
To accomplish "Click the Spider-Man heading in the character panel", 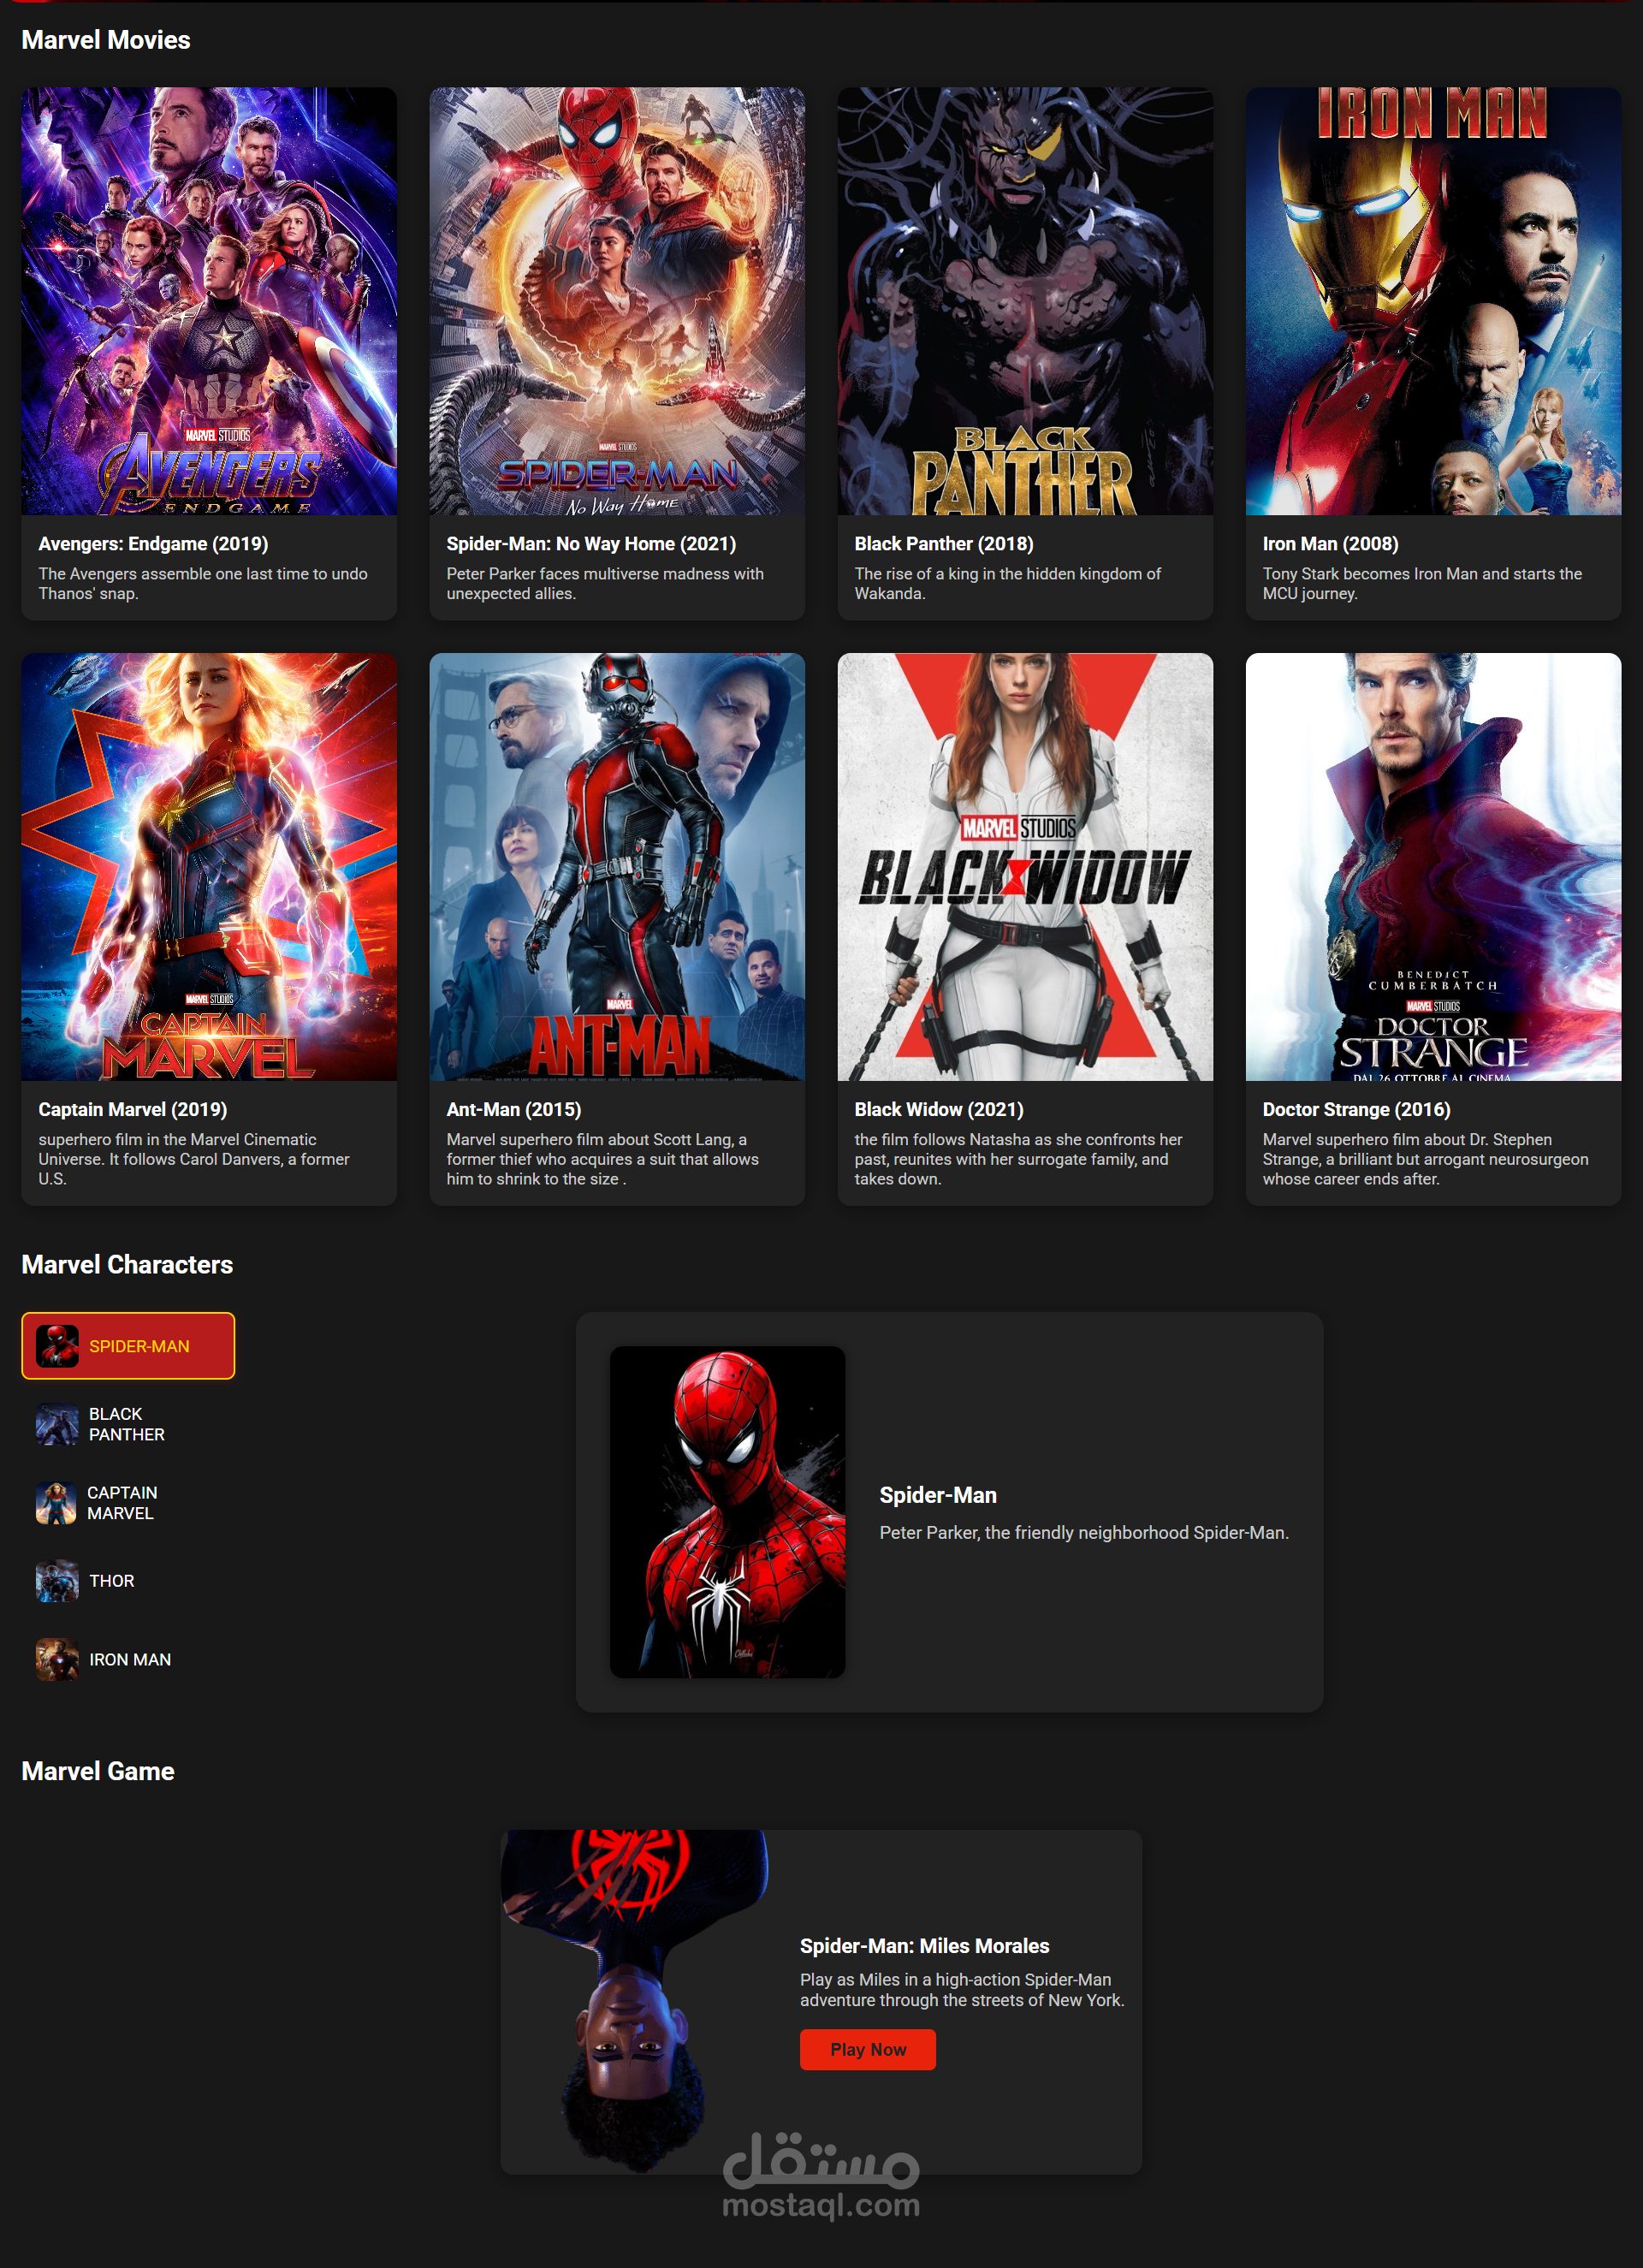I will (x=938, y=1495).
